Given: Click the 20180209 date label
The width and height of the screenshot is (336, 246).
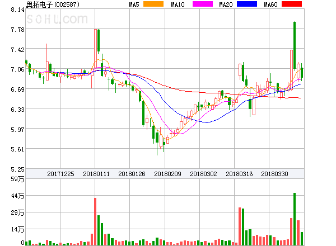Looking at the screenshot, I should point(167,174).
